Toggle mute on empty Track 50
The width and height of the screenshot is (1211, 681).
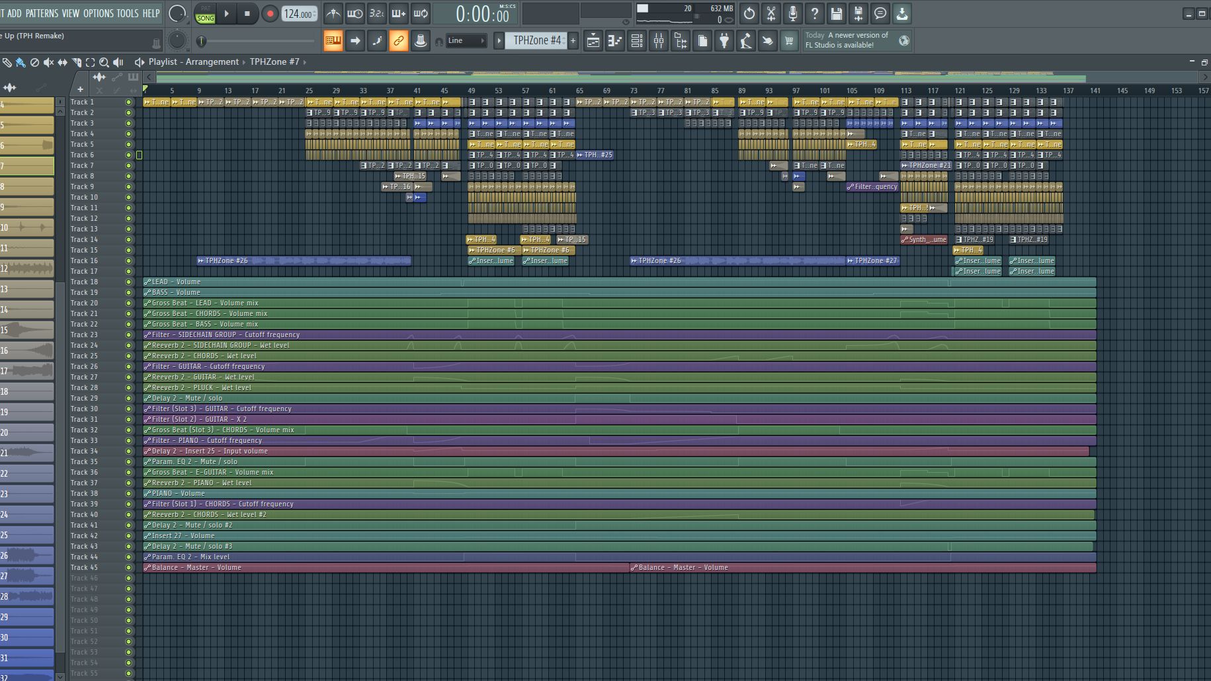pos(128,621)
